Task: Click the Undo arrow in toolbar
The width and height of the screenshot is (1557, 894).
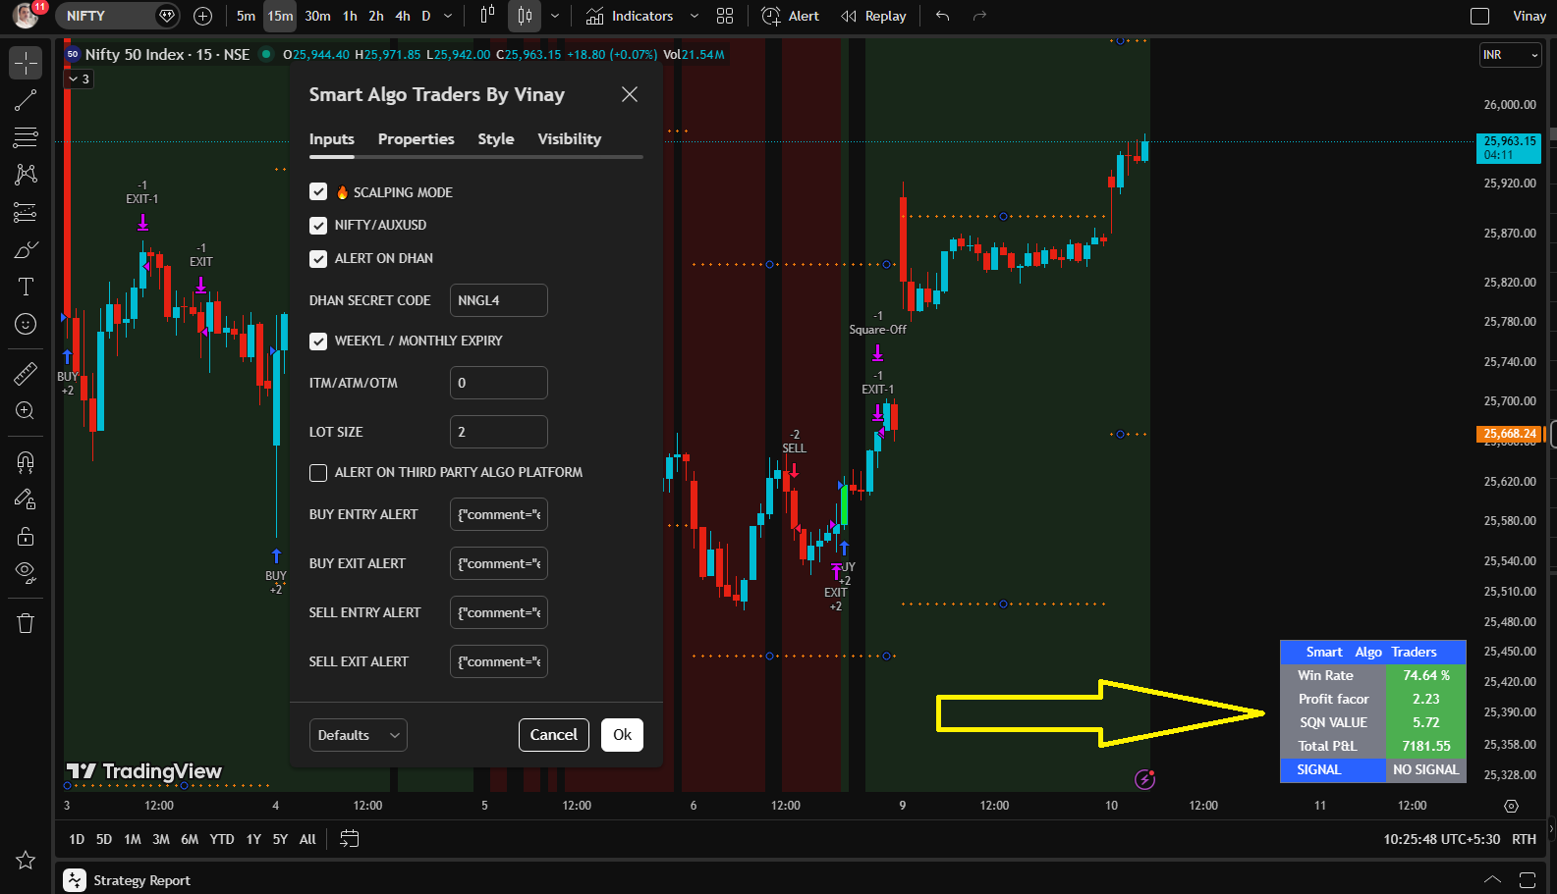Action: (943, 16)
